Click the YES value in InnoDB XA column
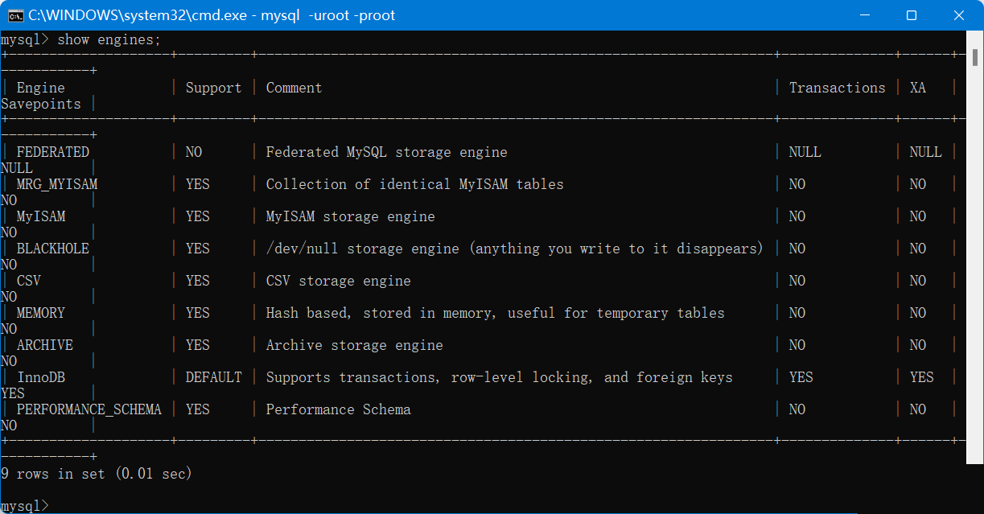984x514 pixels. tap(921, 377)
